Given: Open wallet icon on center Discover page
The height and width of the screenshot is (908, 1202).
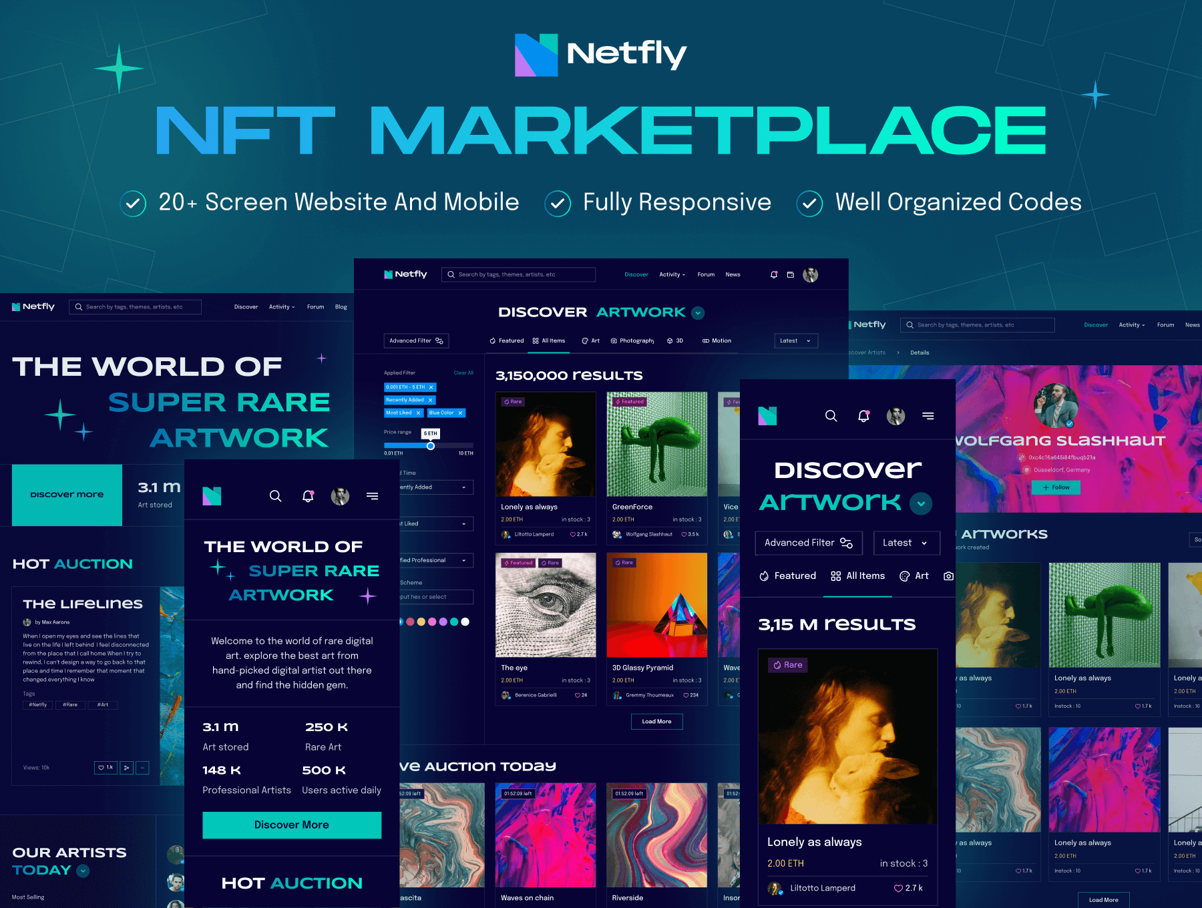Looking at the screenshot, I should pyautogui.click(x=791, y=274).
